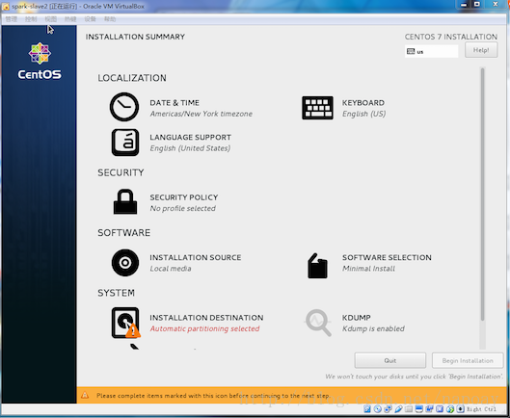
Task: Open the Kdump magnifier icon
Action: (x=318, y=323)
